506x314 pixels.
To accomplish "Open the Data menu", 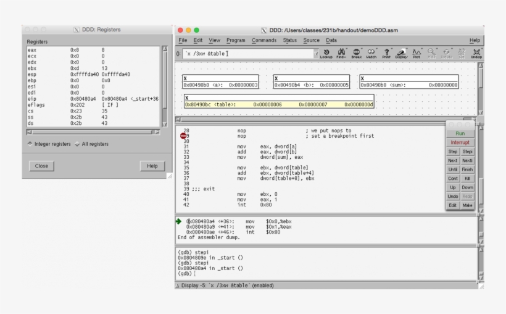I will pos(331,40).
